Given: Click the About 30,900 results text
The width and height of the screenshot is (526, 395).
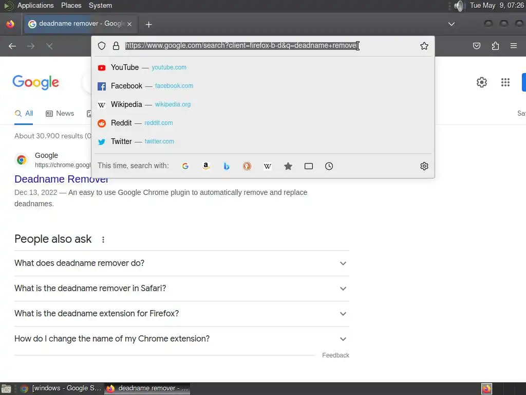Looking at the screenshot, I should [52, 136].
